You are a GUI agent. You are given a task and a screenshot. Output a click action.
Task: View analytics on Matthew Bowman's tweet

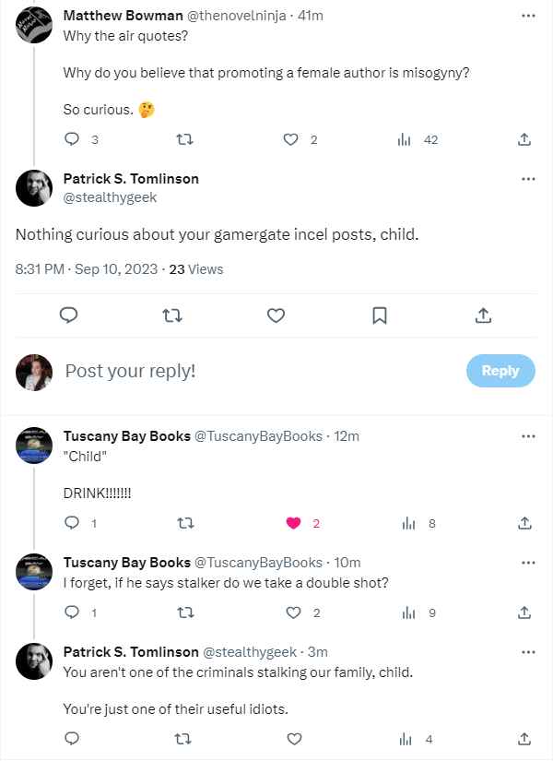coord(404,139)
